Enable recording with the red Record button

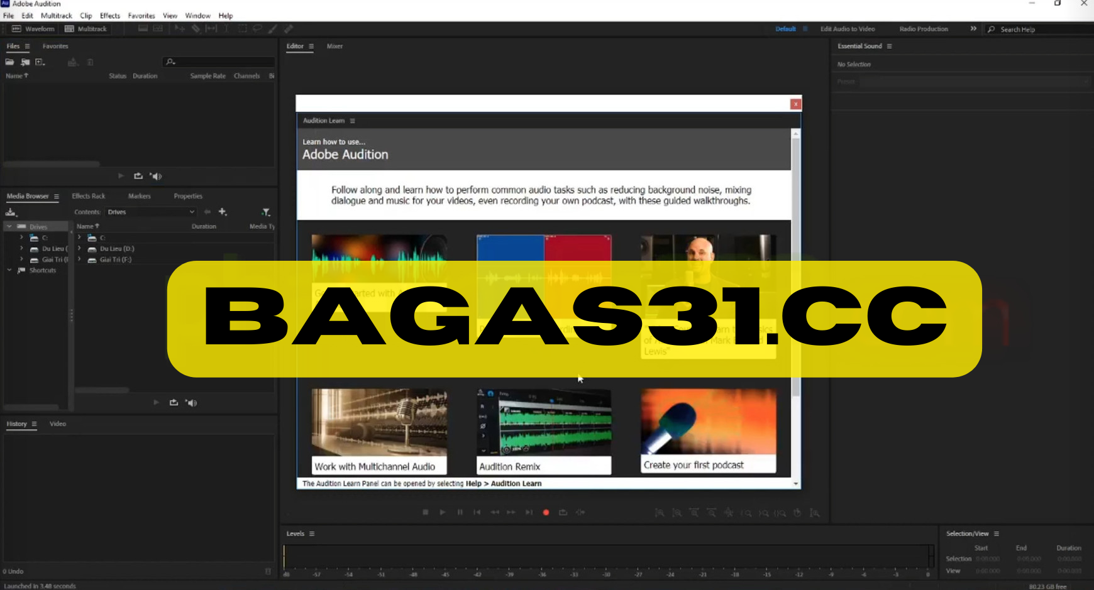coord(545,512)
